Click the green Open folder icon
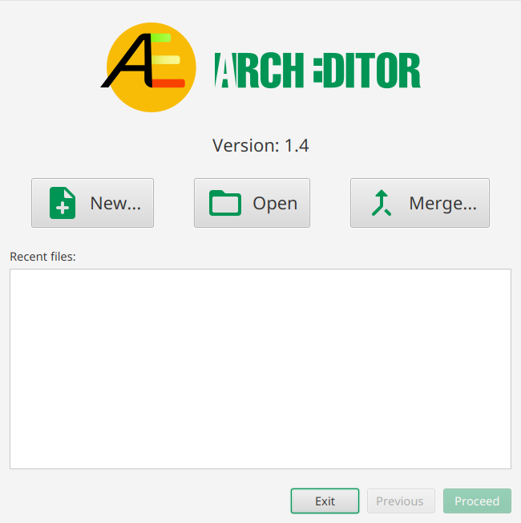This screenshot has height=523, width=521. [225, 203]
